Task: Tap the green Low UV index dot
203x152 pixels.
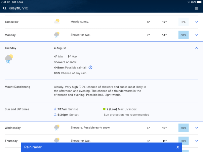Action: point(105,109)
